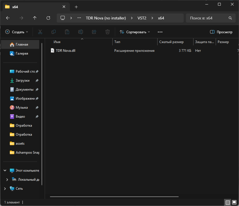The height and width of the screenshot is (206, 239).
Task: Click the Paste clipboard icon
Action: 67,32
